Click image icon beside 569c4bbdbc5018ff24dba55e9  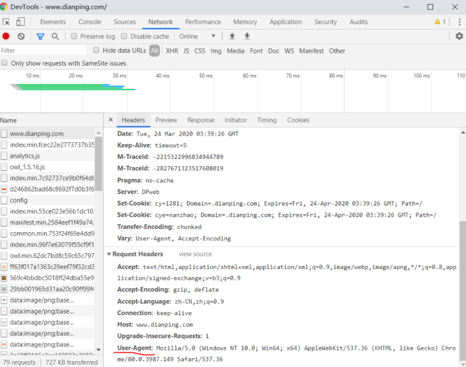4,278
